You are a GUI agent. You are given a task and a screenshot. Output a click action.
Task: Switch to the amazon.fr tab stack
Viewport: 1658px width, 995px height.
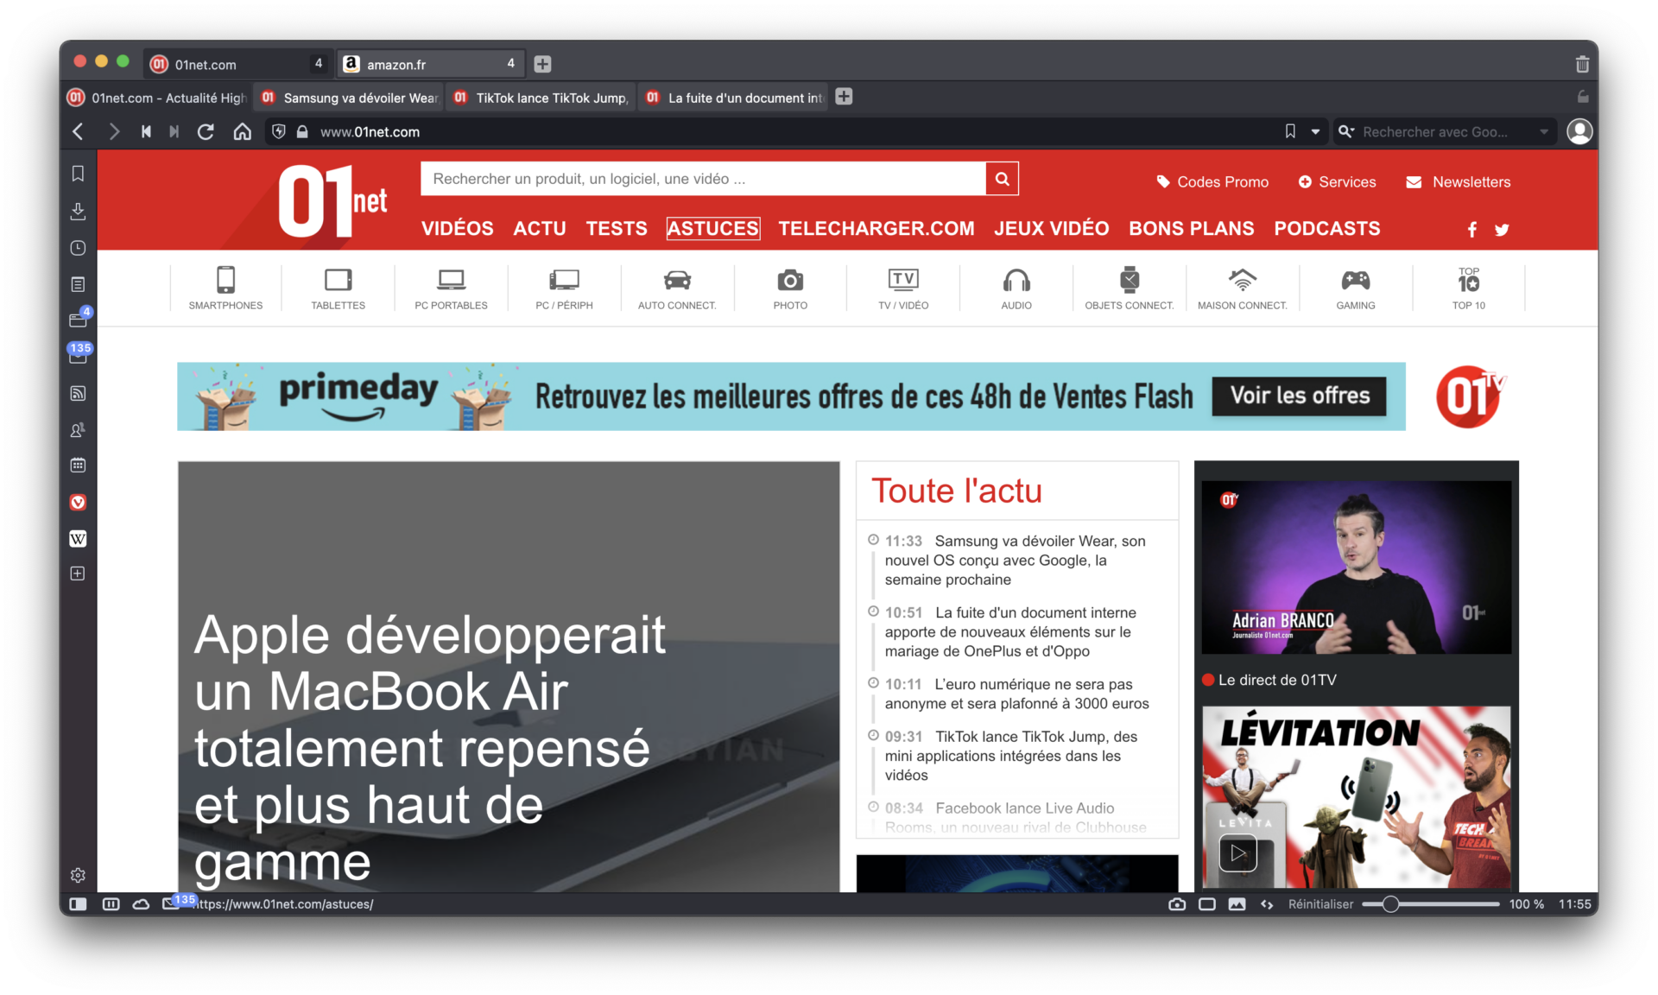click(430, 64)
